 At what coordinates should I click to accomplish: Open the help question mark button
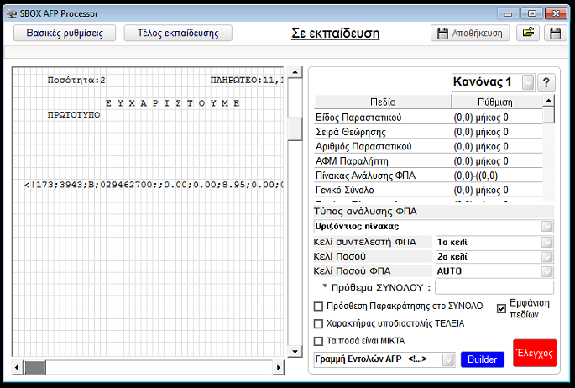pos(546,82)
